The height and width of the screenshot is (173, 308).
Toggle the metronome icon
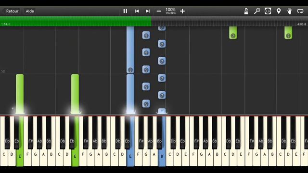coord(246,11)
